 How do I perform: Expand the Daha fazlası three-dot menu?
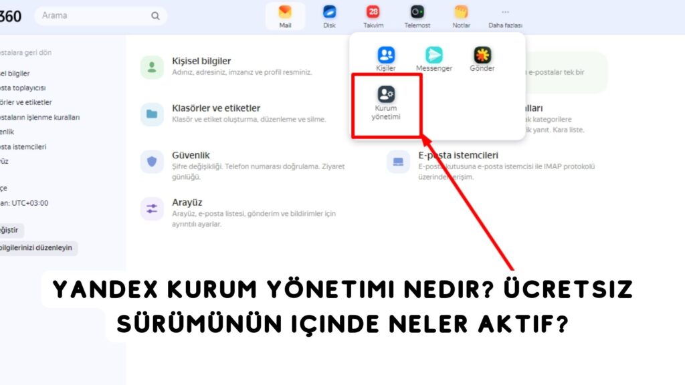pyautogui.click(x=504, y=15)
